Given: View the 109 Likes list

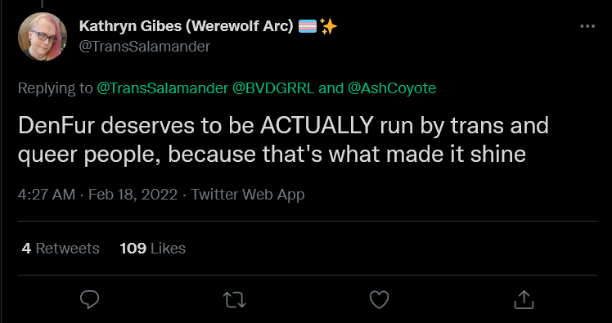Looking at the screenshot, I should 153,248.
